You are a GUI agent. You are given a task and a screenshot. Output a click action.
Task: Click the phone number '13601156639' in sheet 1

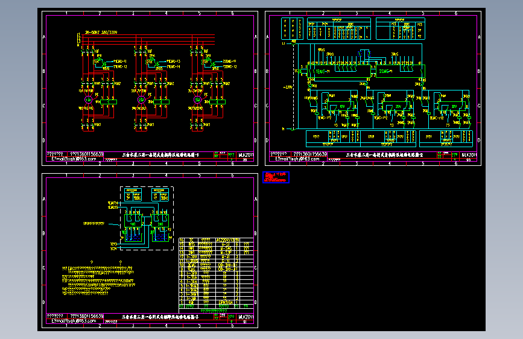coord(90,154)
